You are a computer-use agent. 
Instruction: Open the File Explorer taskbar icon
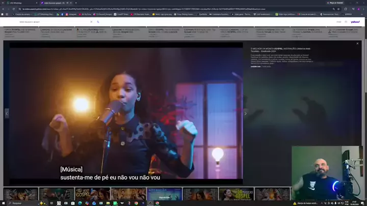[x=108, y=203]
